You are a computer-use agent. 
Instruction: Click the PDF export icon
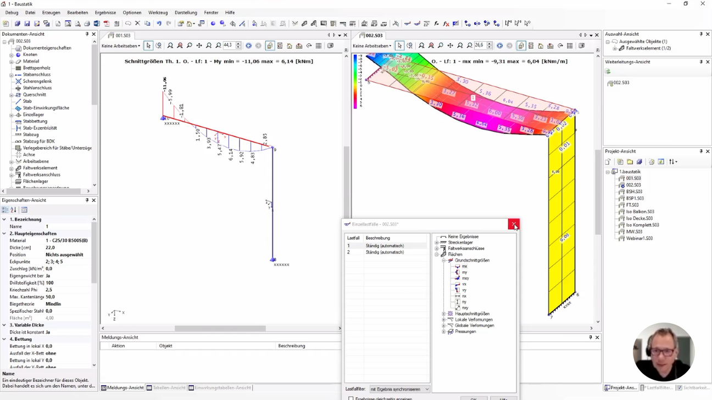tap(107, 24)
